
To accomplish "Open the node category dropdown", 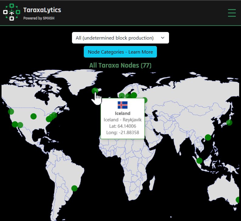I will [x=120, y=38].
